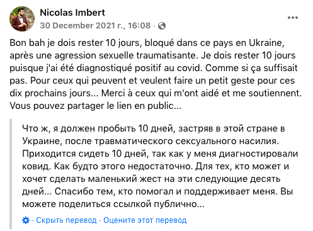The image size is (313, 231).
Task: Hide translation via Скрыть перевод
Action: tap(66, 220)
